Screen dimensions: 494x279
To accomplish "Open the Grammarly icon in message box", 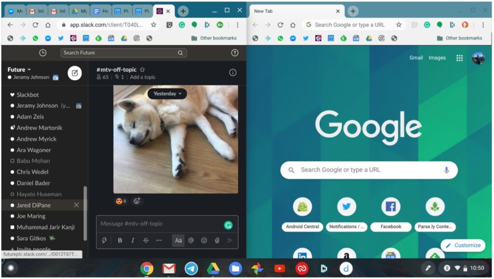I will [x=228, y=225].
